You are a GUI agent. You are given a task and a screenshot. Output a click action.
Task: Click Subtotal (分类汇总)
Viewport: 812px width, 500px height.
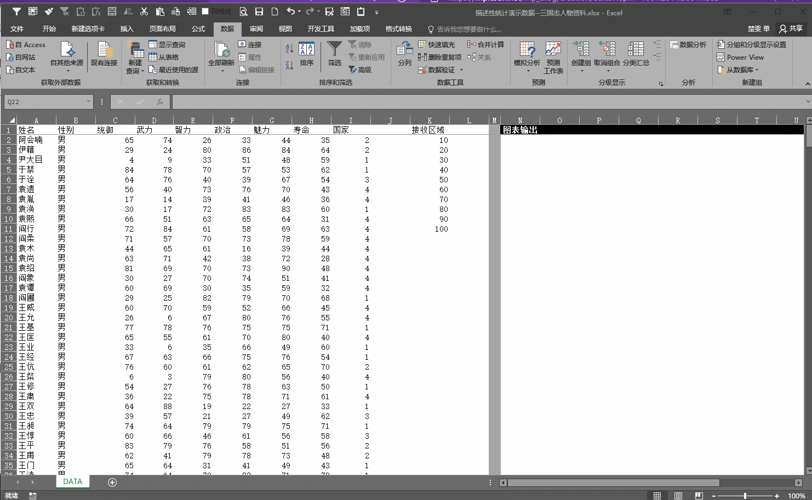[x=636, y=55]
